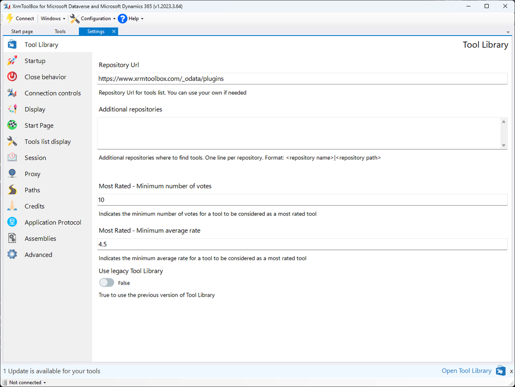Image resolution: width=515 pixels, height=387 pixels.
Task: Click the Connect lightning bolt icon
Action: tap(9, 18)
